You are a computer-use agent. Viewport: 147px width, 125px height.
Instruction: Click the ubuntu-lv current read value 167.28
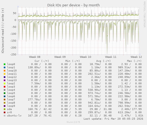[x=33, y=116]
